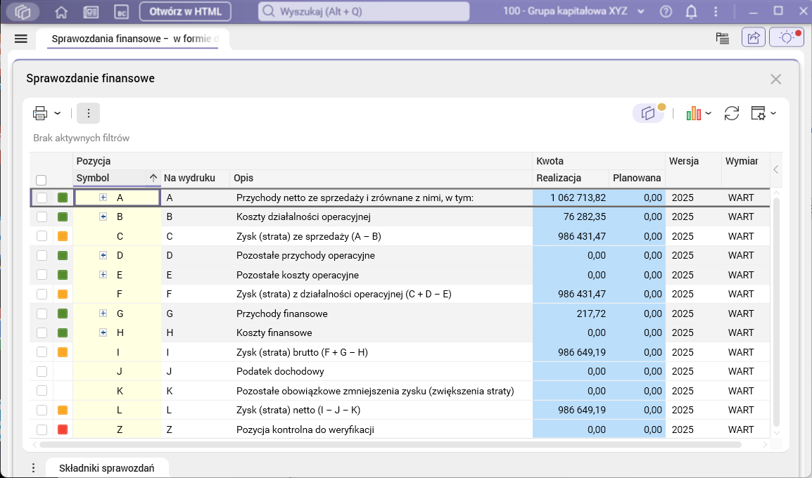Click the red status square in row Z

[x=62, y=429]
